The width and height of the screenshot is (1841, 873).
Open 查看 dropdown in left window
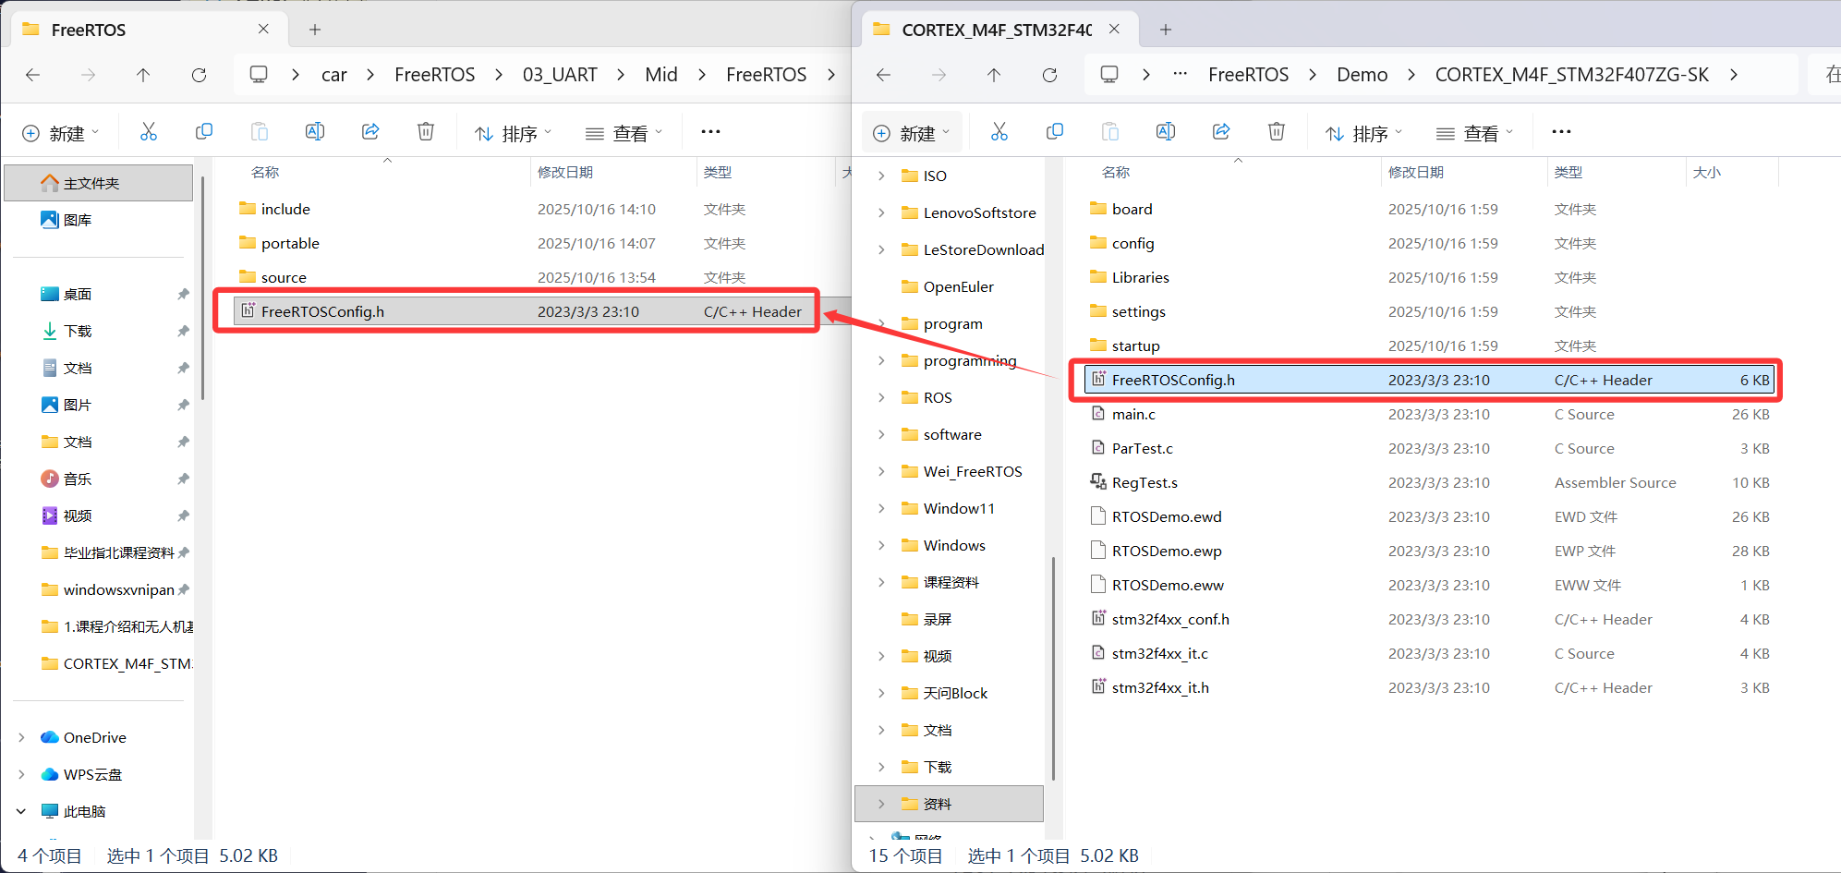pyautogui.click(x=624, y=133)
